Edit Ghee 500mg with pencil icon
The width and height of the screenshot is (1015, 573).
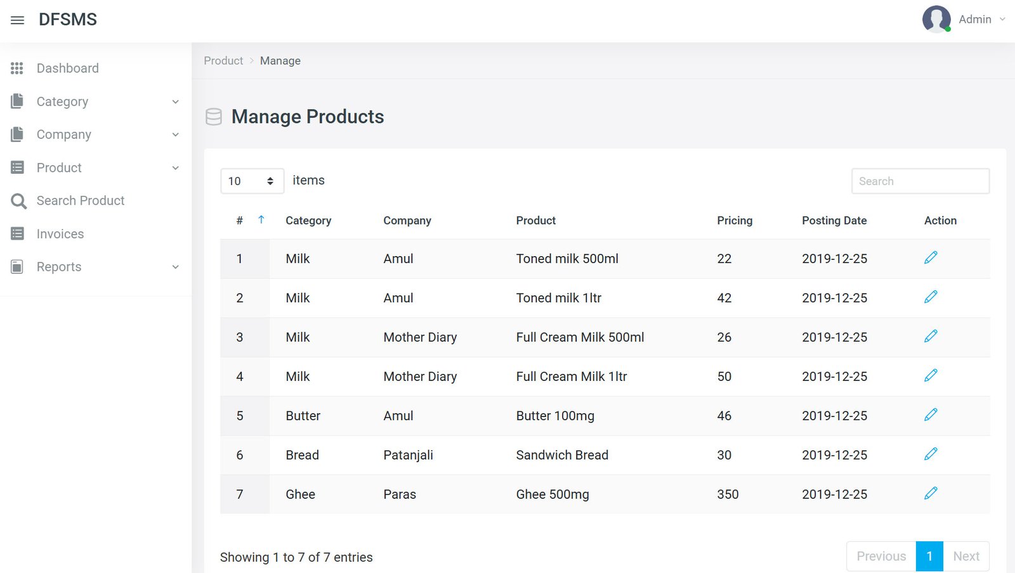click(x=931, y=493)
